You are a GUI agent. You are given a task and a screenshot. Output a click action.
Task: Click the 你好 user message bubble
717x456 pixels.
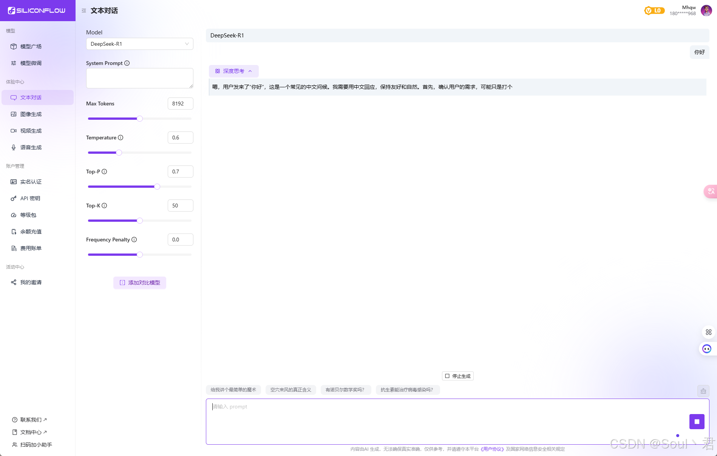(x=700, y=52)
